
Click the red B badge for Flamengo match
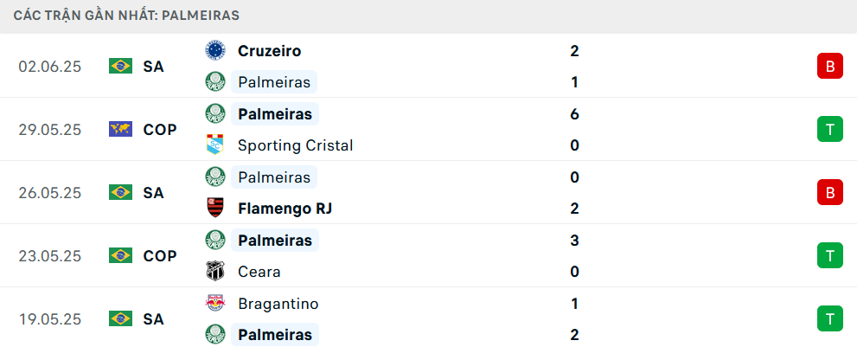(829, 192)
